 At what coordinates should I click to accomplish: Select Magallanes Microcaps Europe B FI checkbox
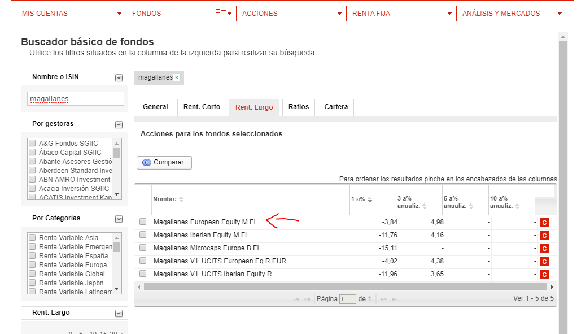tap(143, 248)
